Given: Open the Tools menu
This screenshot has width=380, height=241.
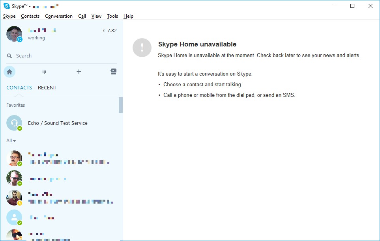Looking at the screenshot, I should (112, 16).
